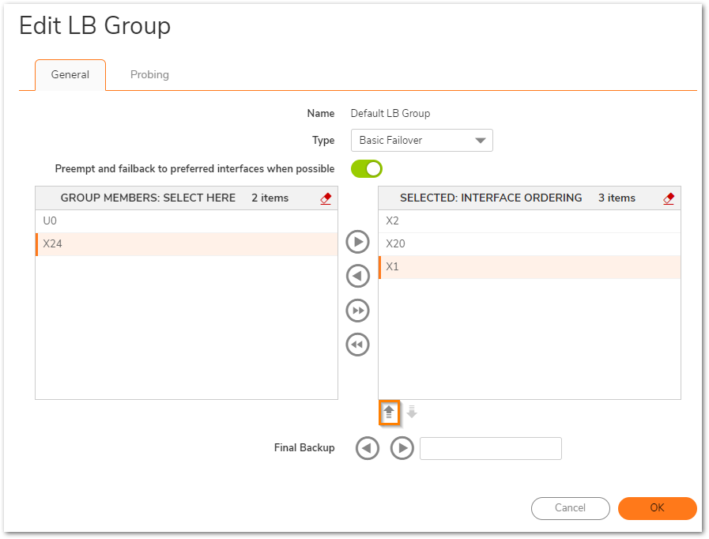Switch to the Probing tab

pos(149,75)
